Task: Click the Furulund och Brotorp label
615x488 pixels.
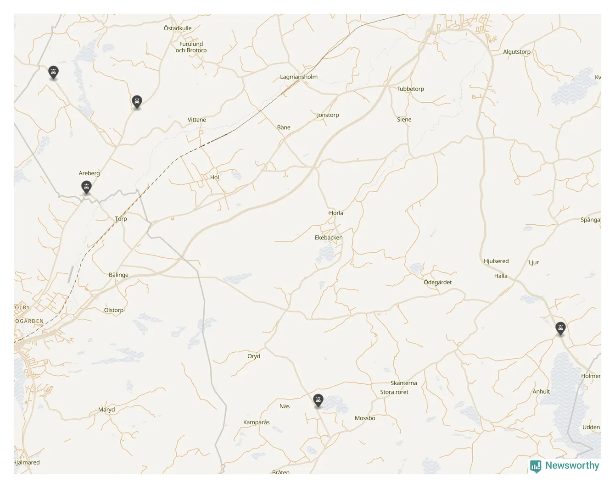Action: [191, 47]
